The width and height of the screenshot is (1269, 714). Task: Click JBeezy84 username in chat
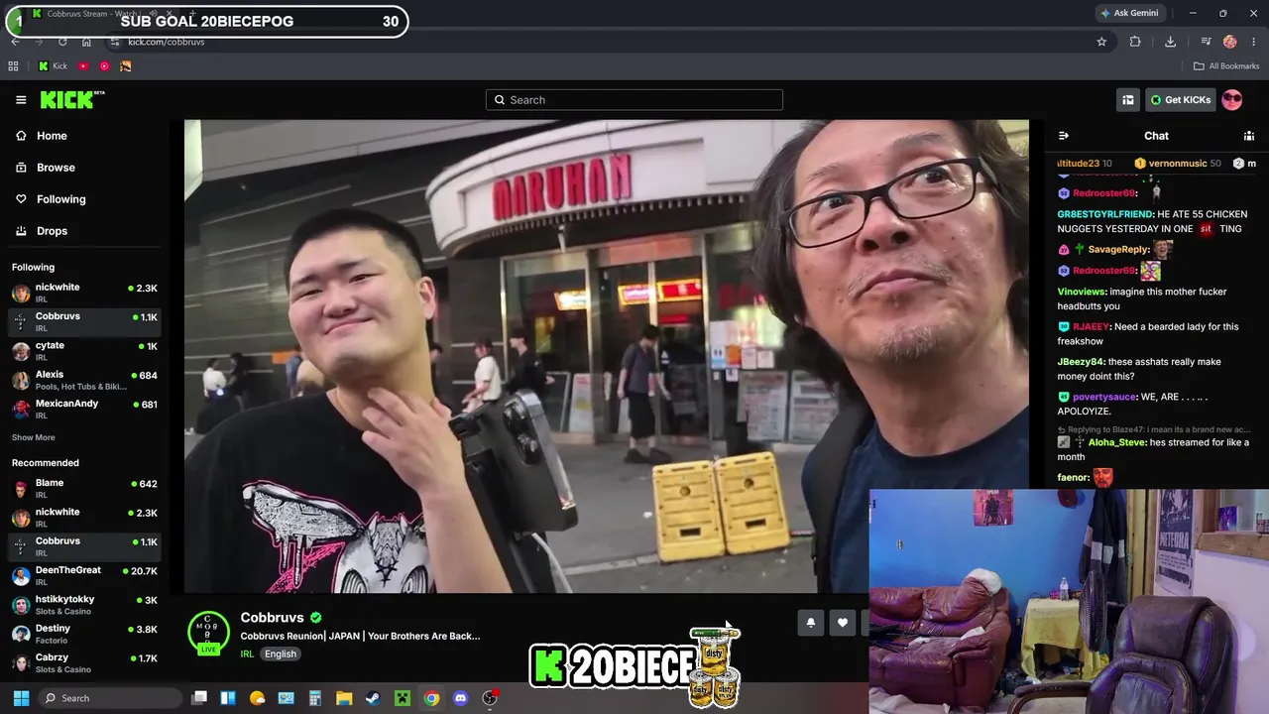click(x=1081, y=362)
